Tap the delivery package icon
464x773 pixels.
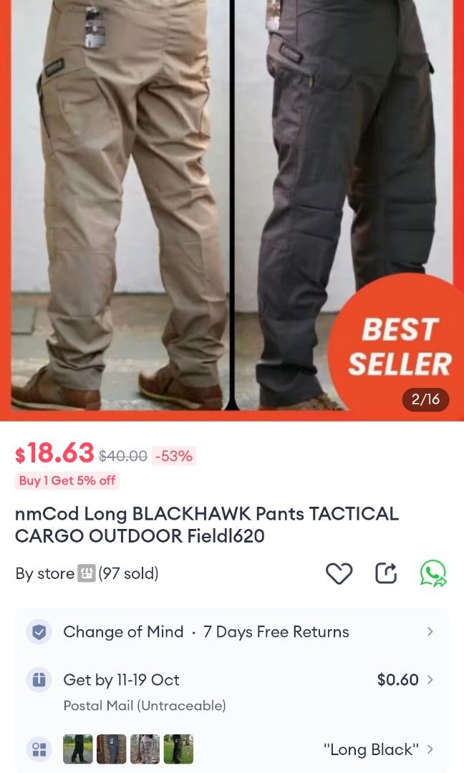39,679
